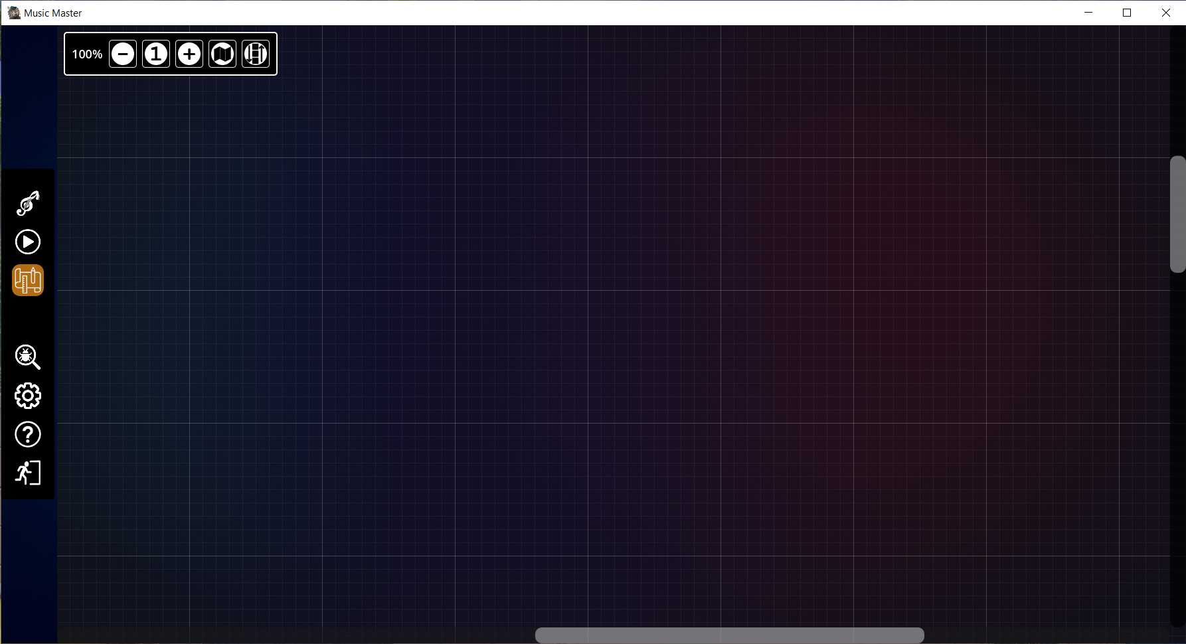Zoom in with the plus button
The width and height of the screenshot is (1186, 644).
[189, 54]
